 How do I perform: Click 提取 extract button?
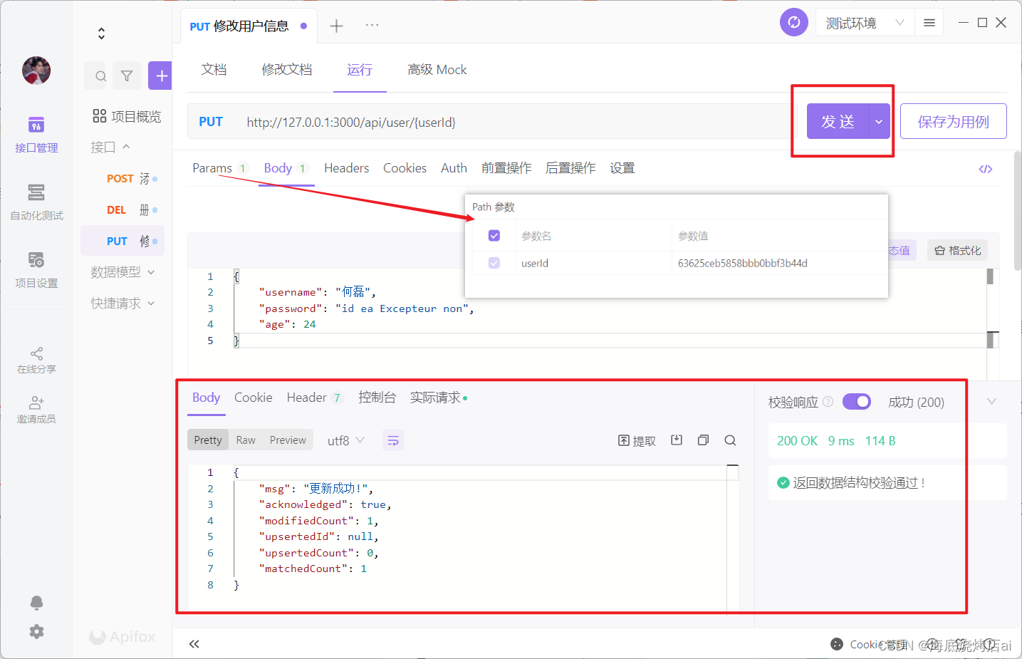tap(637, 441)
